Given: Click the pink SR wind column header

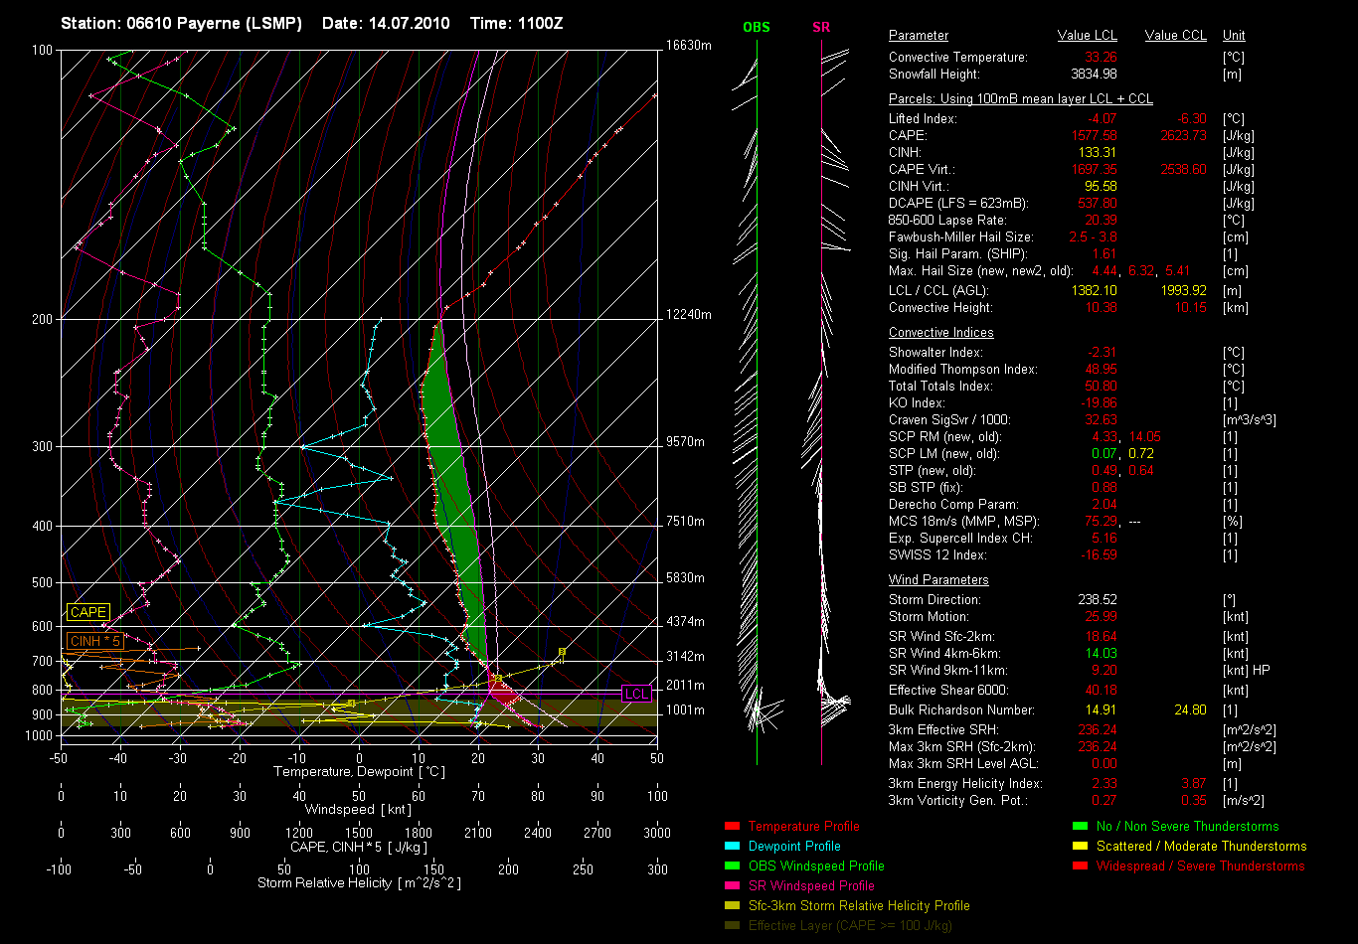Looking at the screenshot, I should click(x=821, y=27).
